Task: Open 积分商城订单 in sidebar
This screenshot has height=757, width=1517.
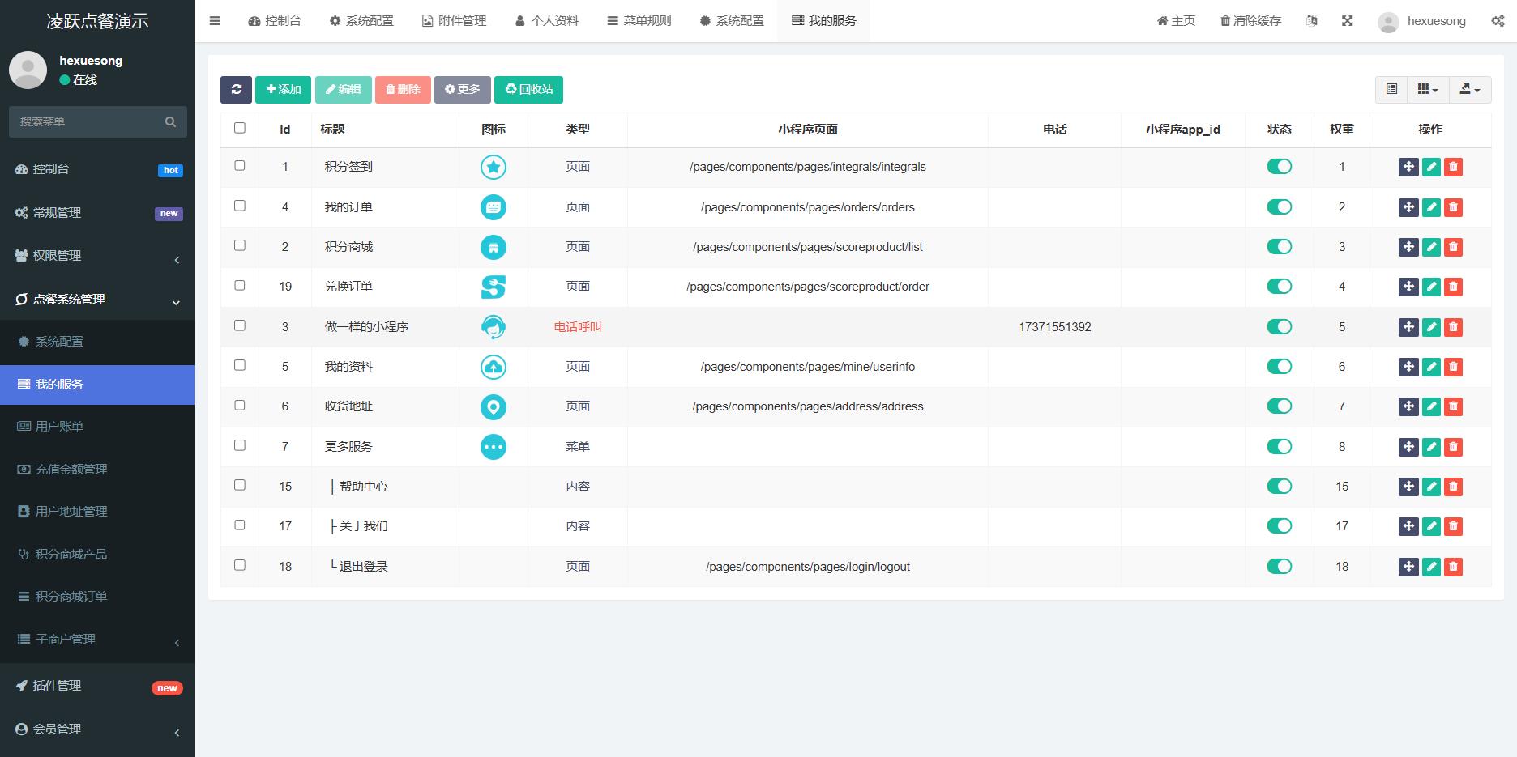Action: [97, 597]
